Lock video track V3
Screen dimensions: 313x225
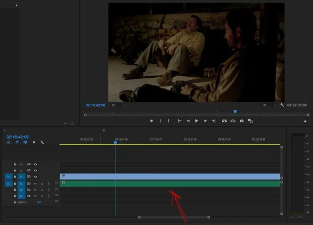pyautogui.click(x=15, y=164)
